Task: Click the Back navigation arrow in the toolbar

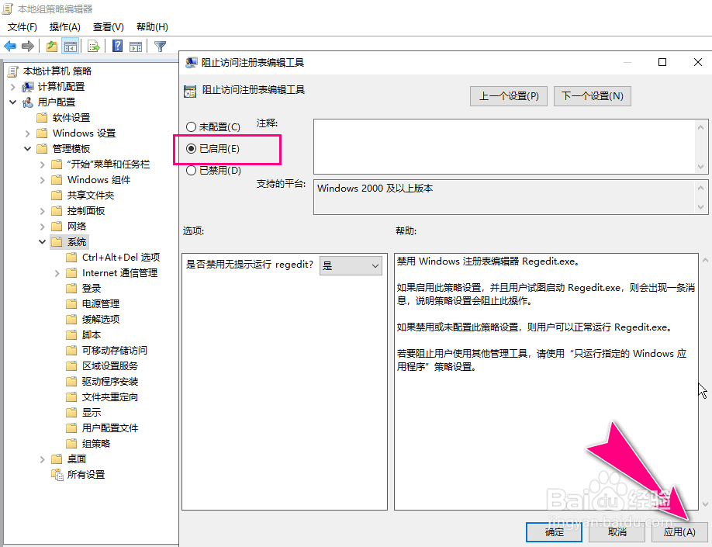Action: (x=9, y=46)
